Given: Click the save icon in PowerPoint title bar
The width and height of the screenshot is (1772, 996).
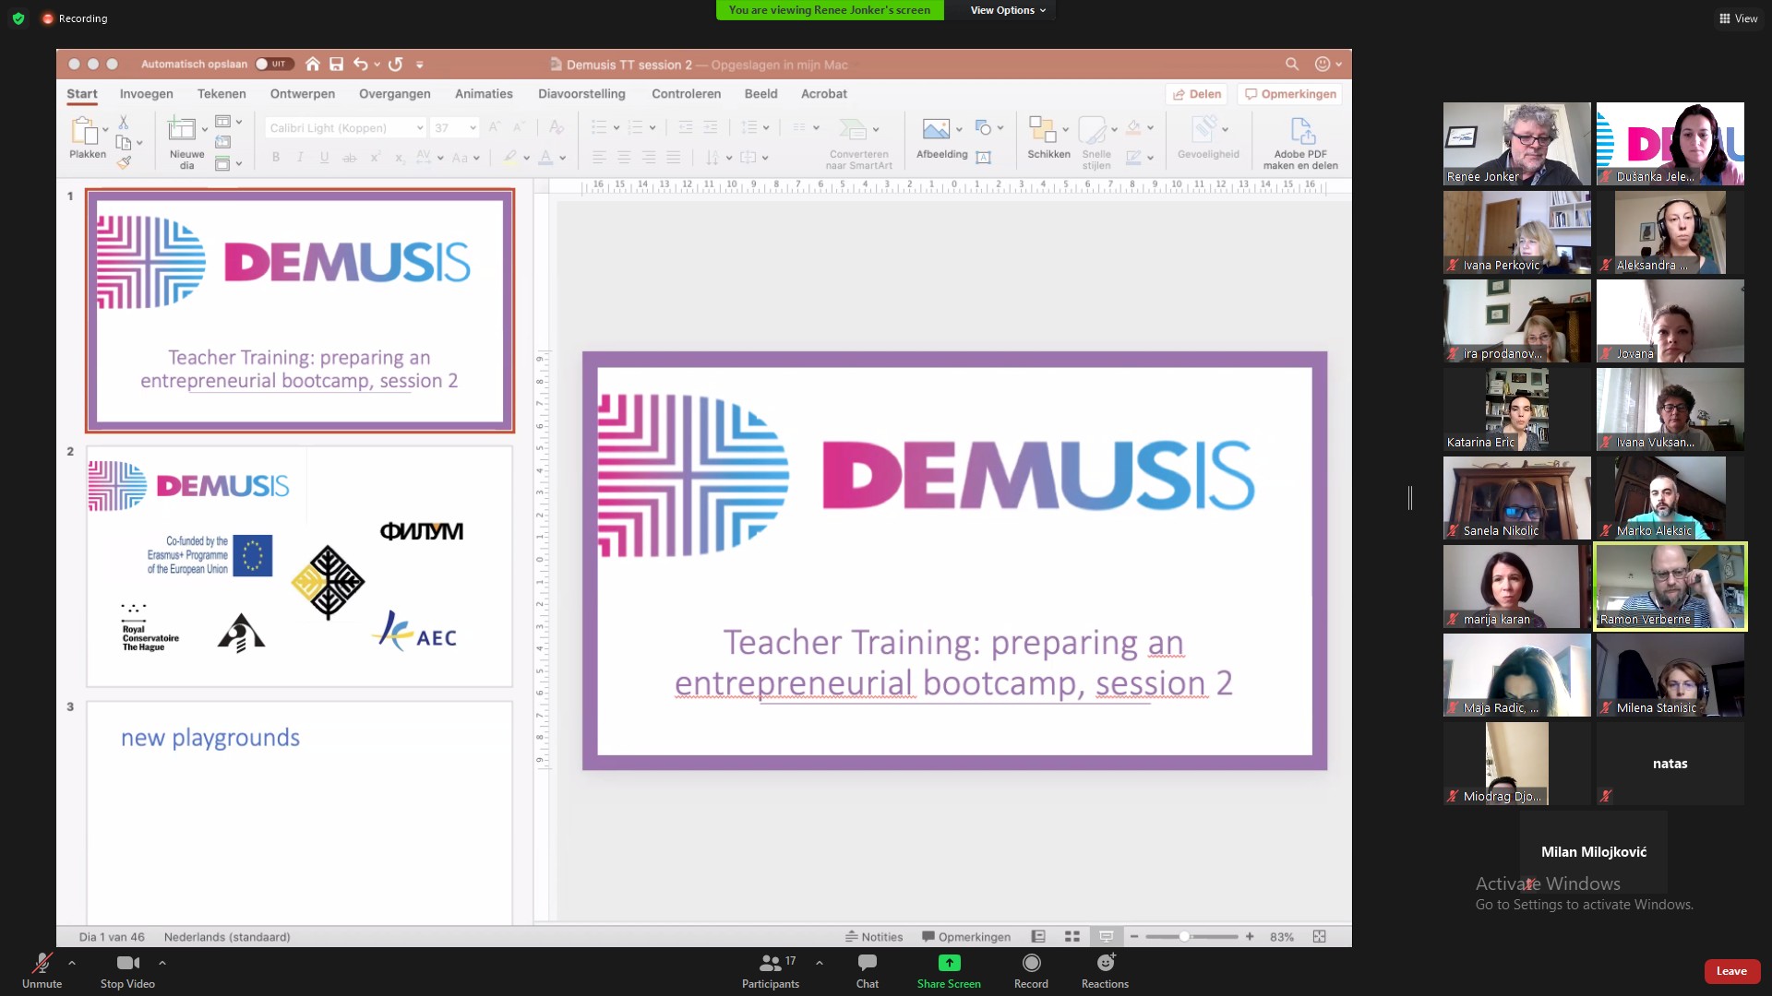Looking at the screenshot, I should (336, 64).
